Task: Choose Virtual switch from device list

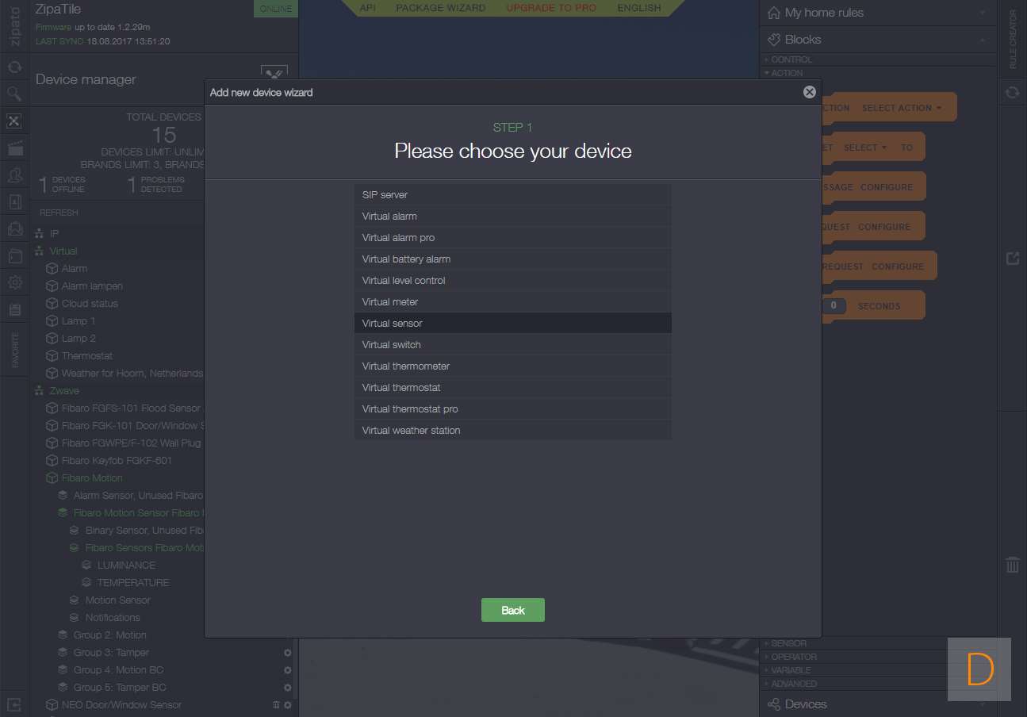Action: tap(513, 345)
